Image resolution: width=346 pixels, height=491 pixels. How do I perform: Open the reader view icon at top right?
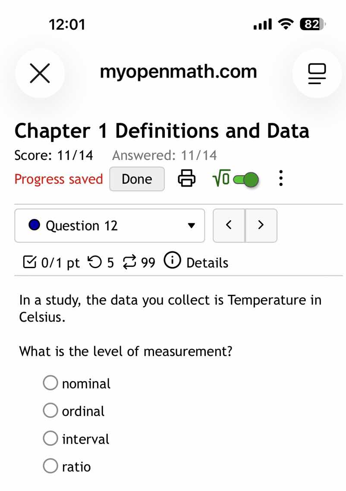(317, 73)
